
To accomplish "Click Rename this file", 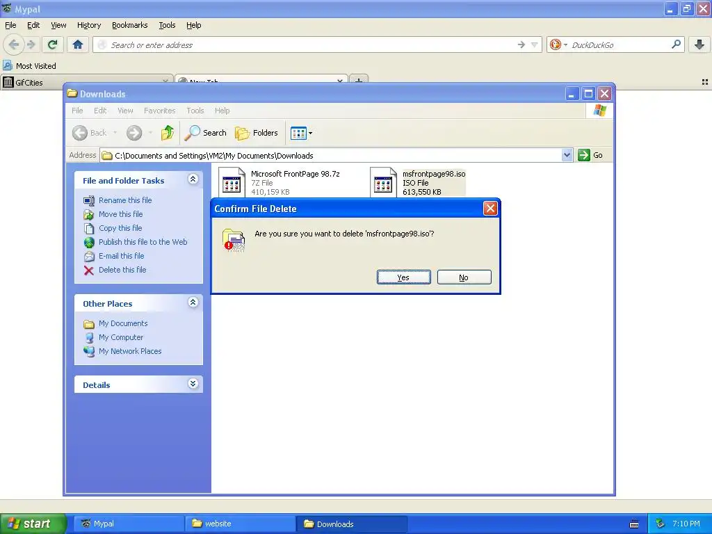I will pos(125,200).
